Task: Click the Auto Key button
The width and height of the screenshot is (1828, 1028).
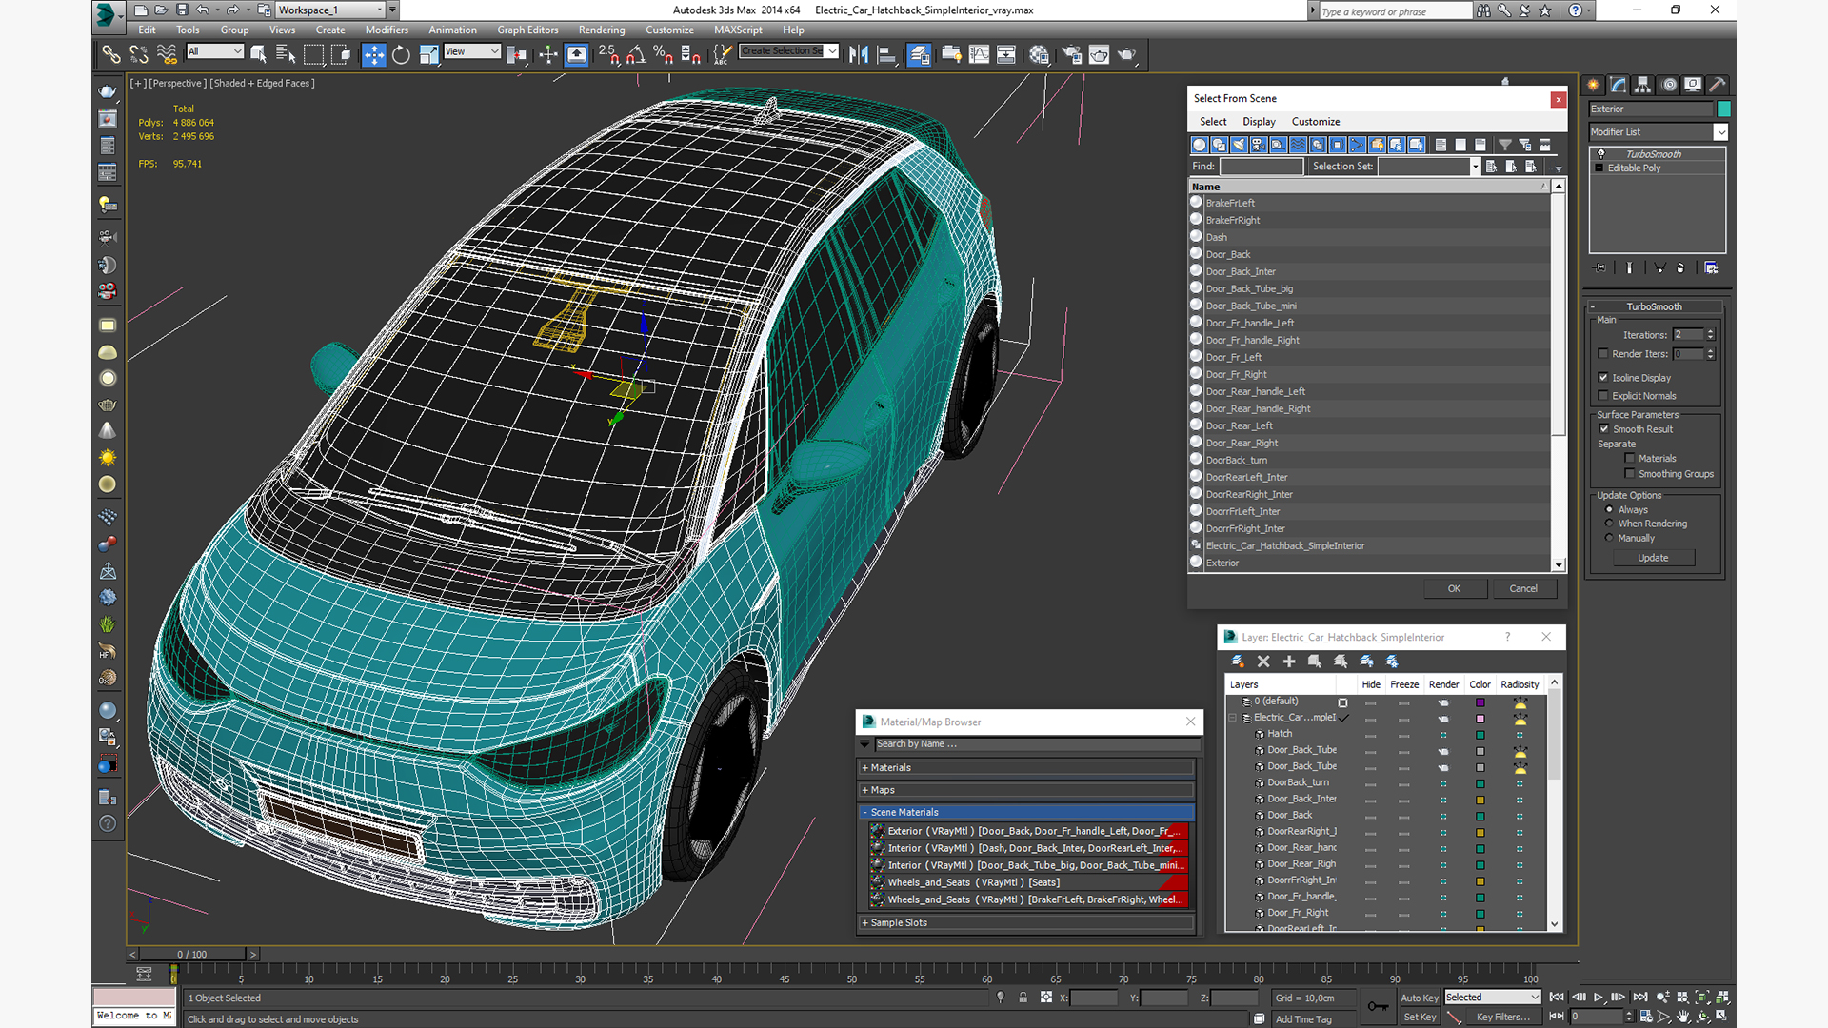Action: pos(1420,998)
